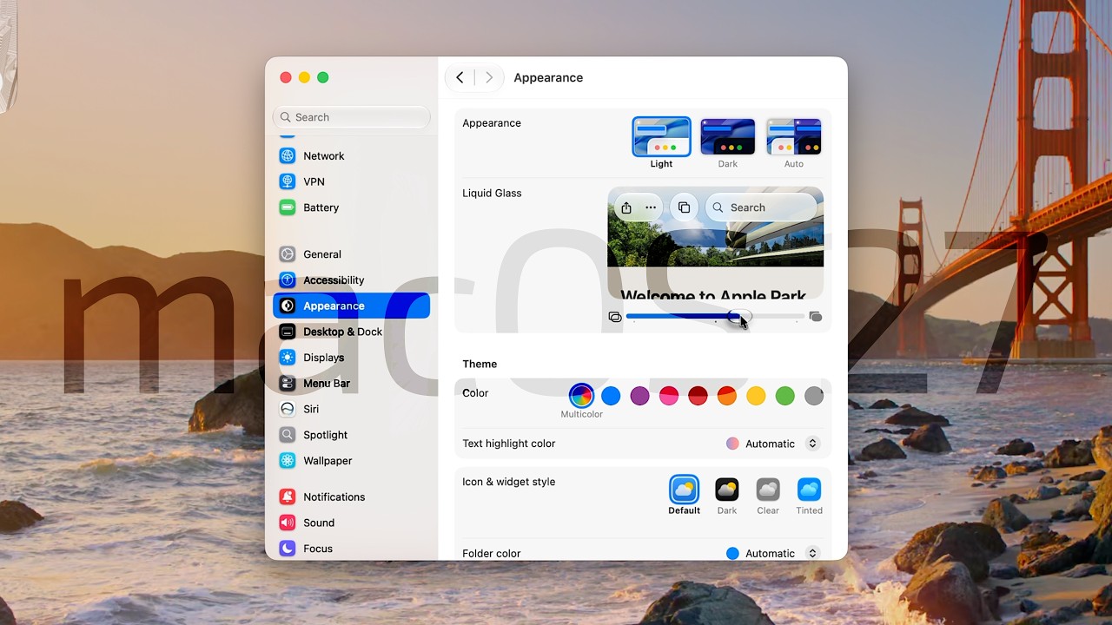Click the ellipsis icon in Liquid Glass preview

click(x=651, y=207)
